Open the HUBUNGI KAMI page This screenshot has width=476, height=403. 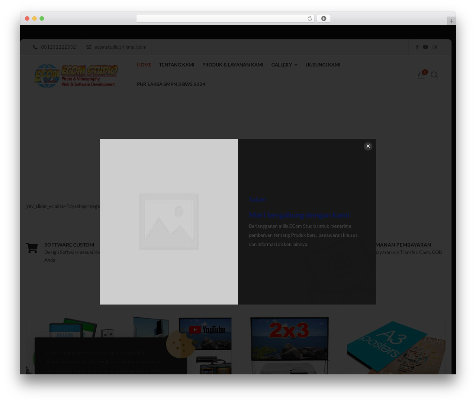pos(323,65)
